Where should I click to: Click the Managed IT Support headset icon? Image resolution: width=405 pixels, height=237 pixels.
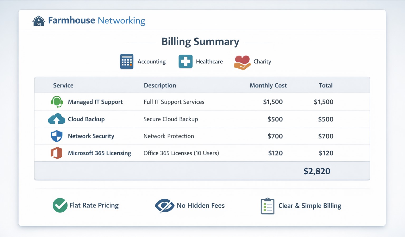56,102
